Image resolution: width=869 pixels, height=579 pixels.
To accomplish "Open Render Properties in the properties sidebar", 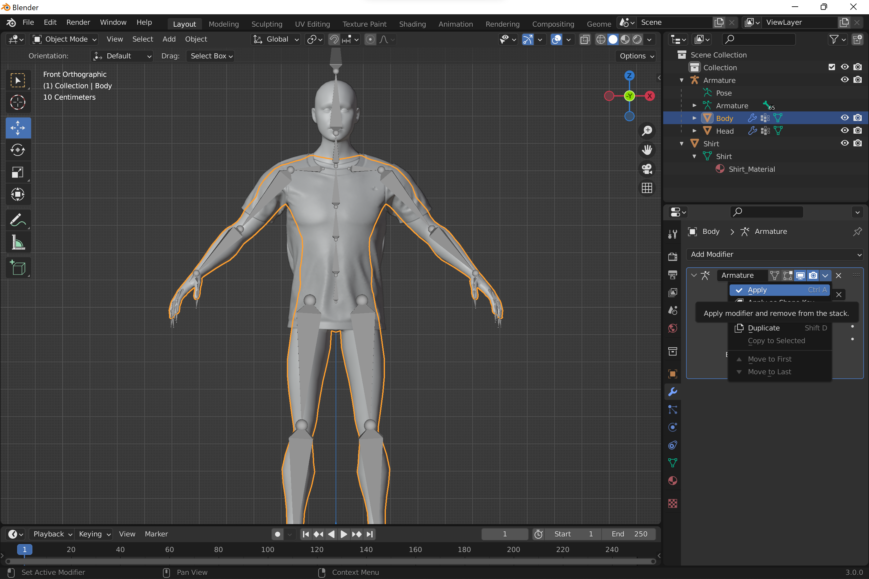I will point(672,256).
